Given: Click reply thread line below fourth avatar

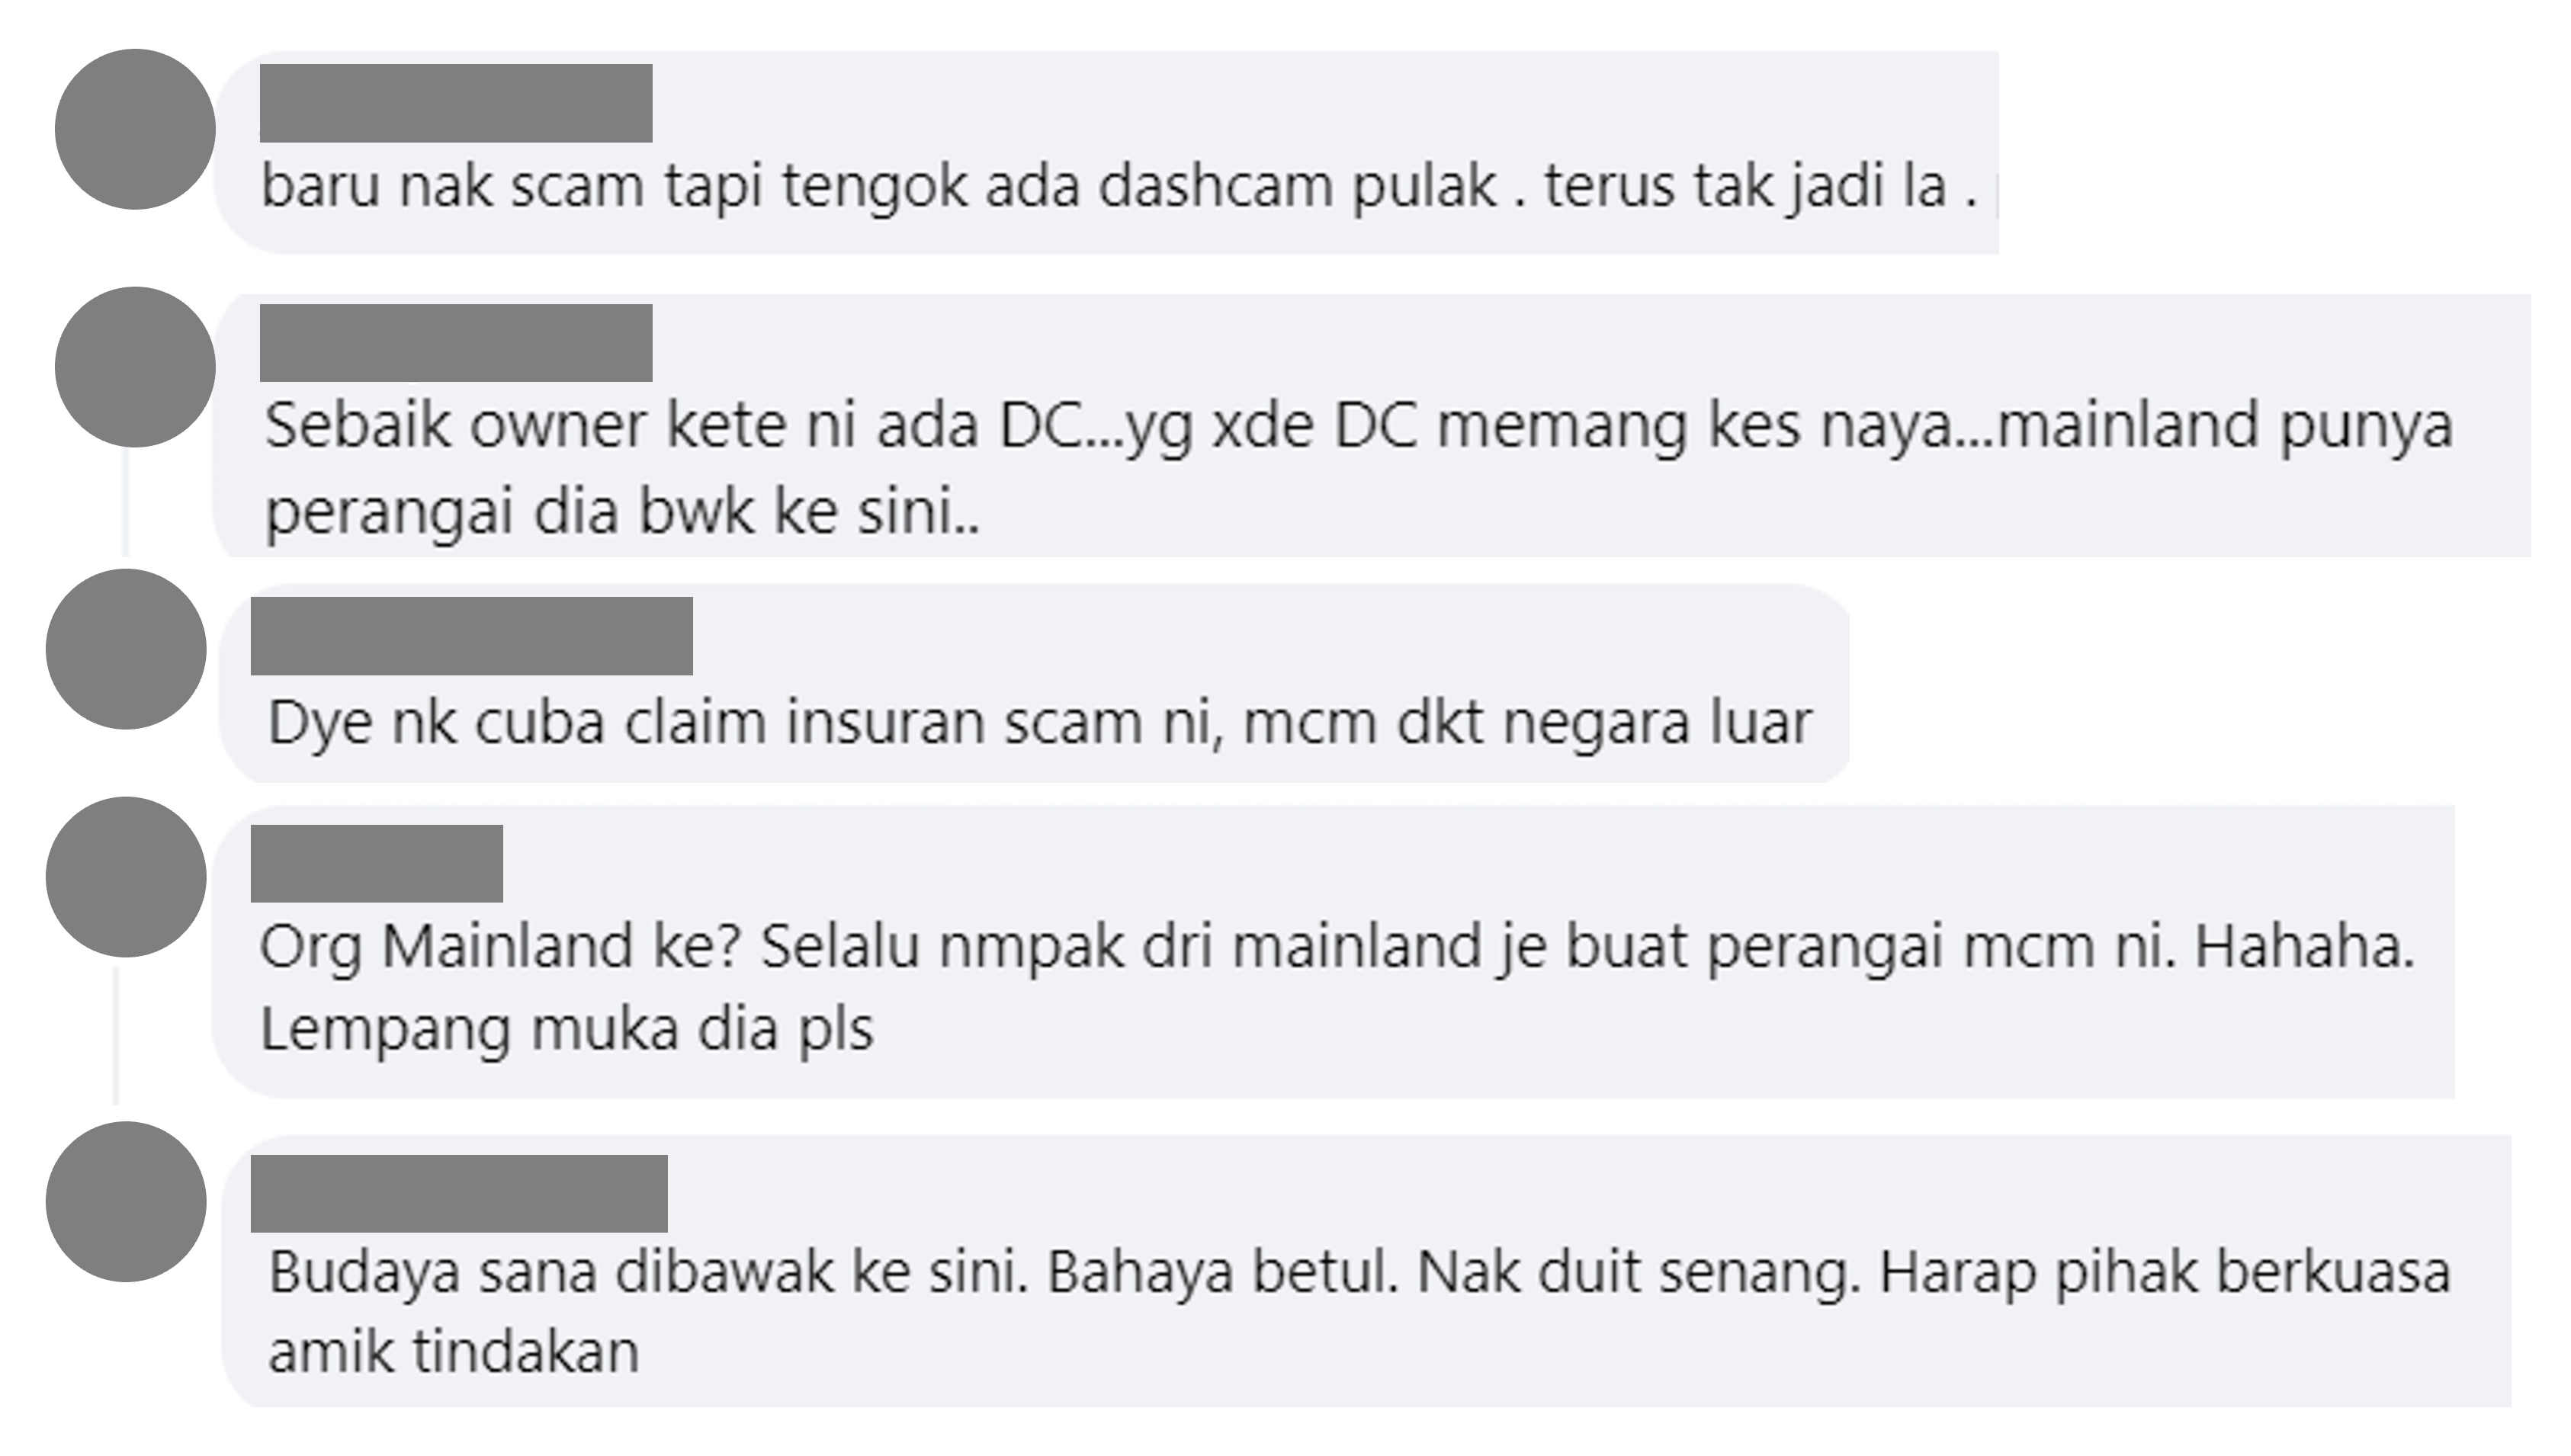Looking at the screenshot, I should pyautogui.click(x=116, y=1036).
